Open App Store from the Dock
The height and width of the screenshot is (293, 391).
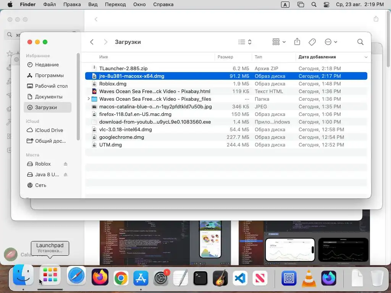pos(141,278)
